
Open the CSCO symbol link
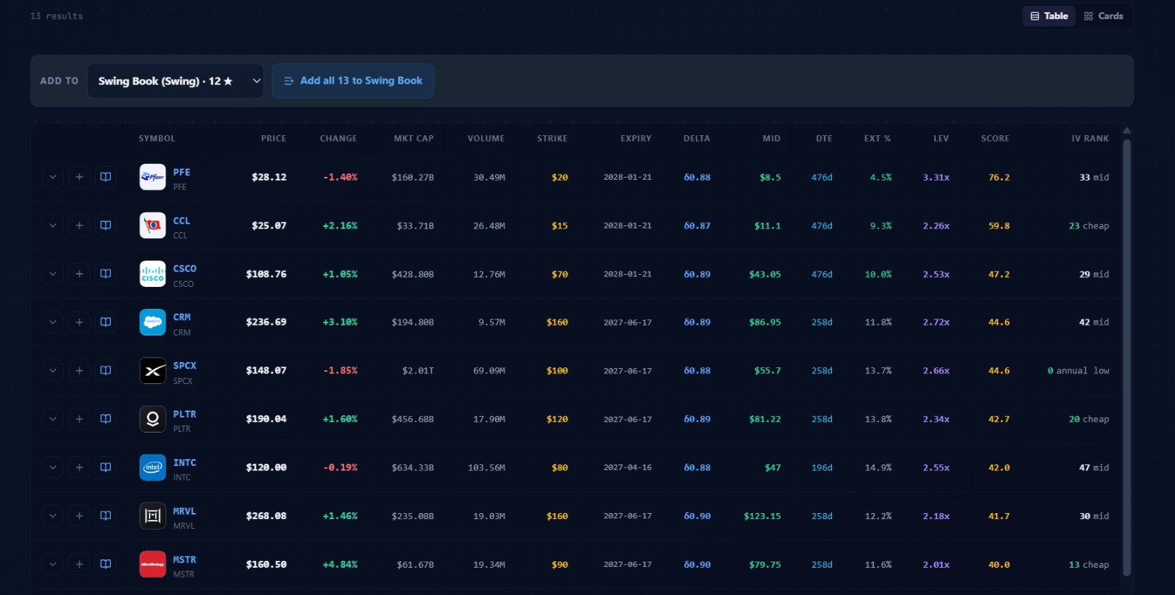(184, 269)
